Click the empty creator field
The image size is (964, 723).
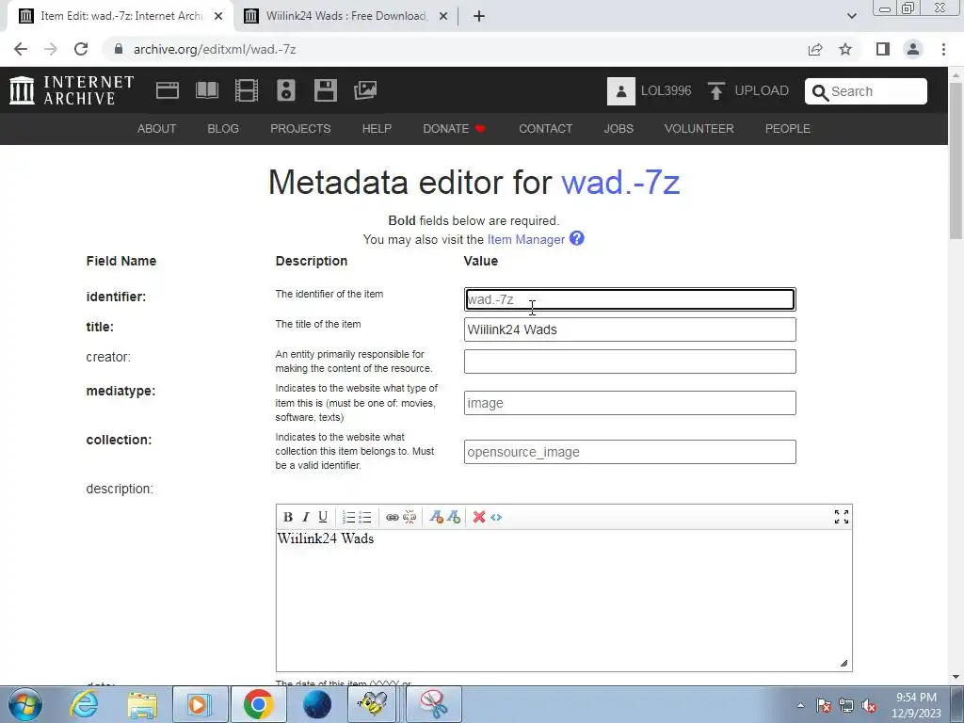[630, 361]
